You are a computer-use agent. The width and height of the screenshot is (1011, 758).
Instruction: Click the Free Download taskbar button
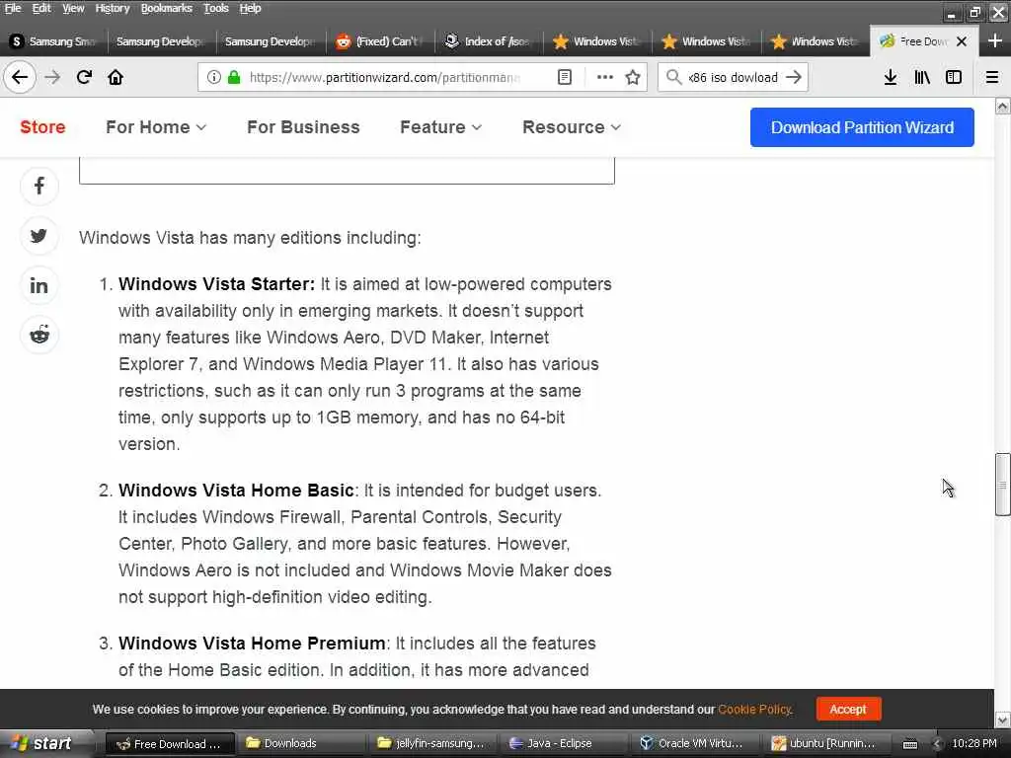coord(168,744)
